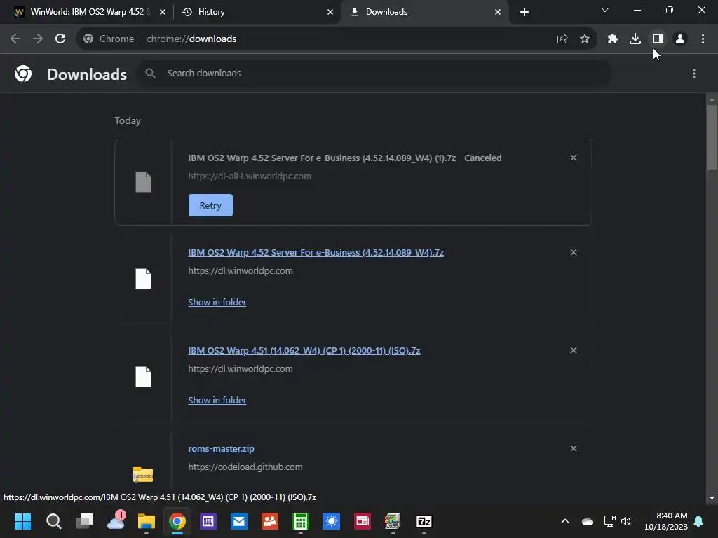
Task: Open File Explorer from the taskbar
Action: click(147, 521)
